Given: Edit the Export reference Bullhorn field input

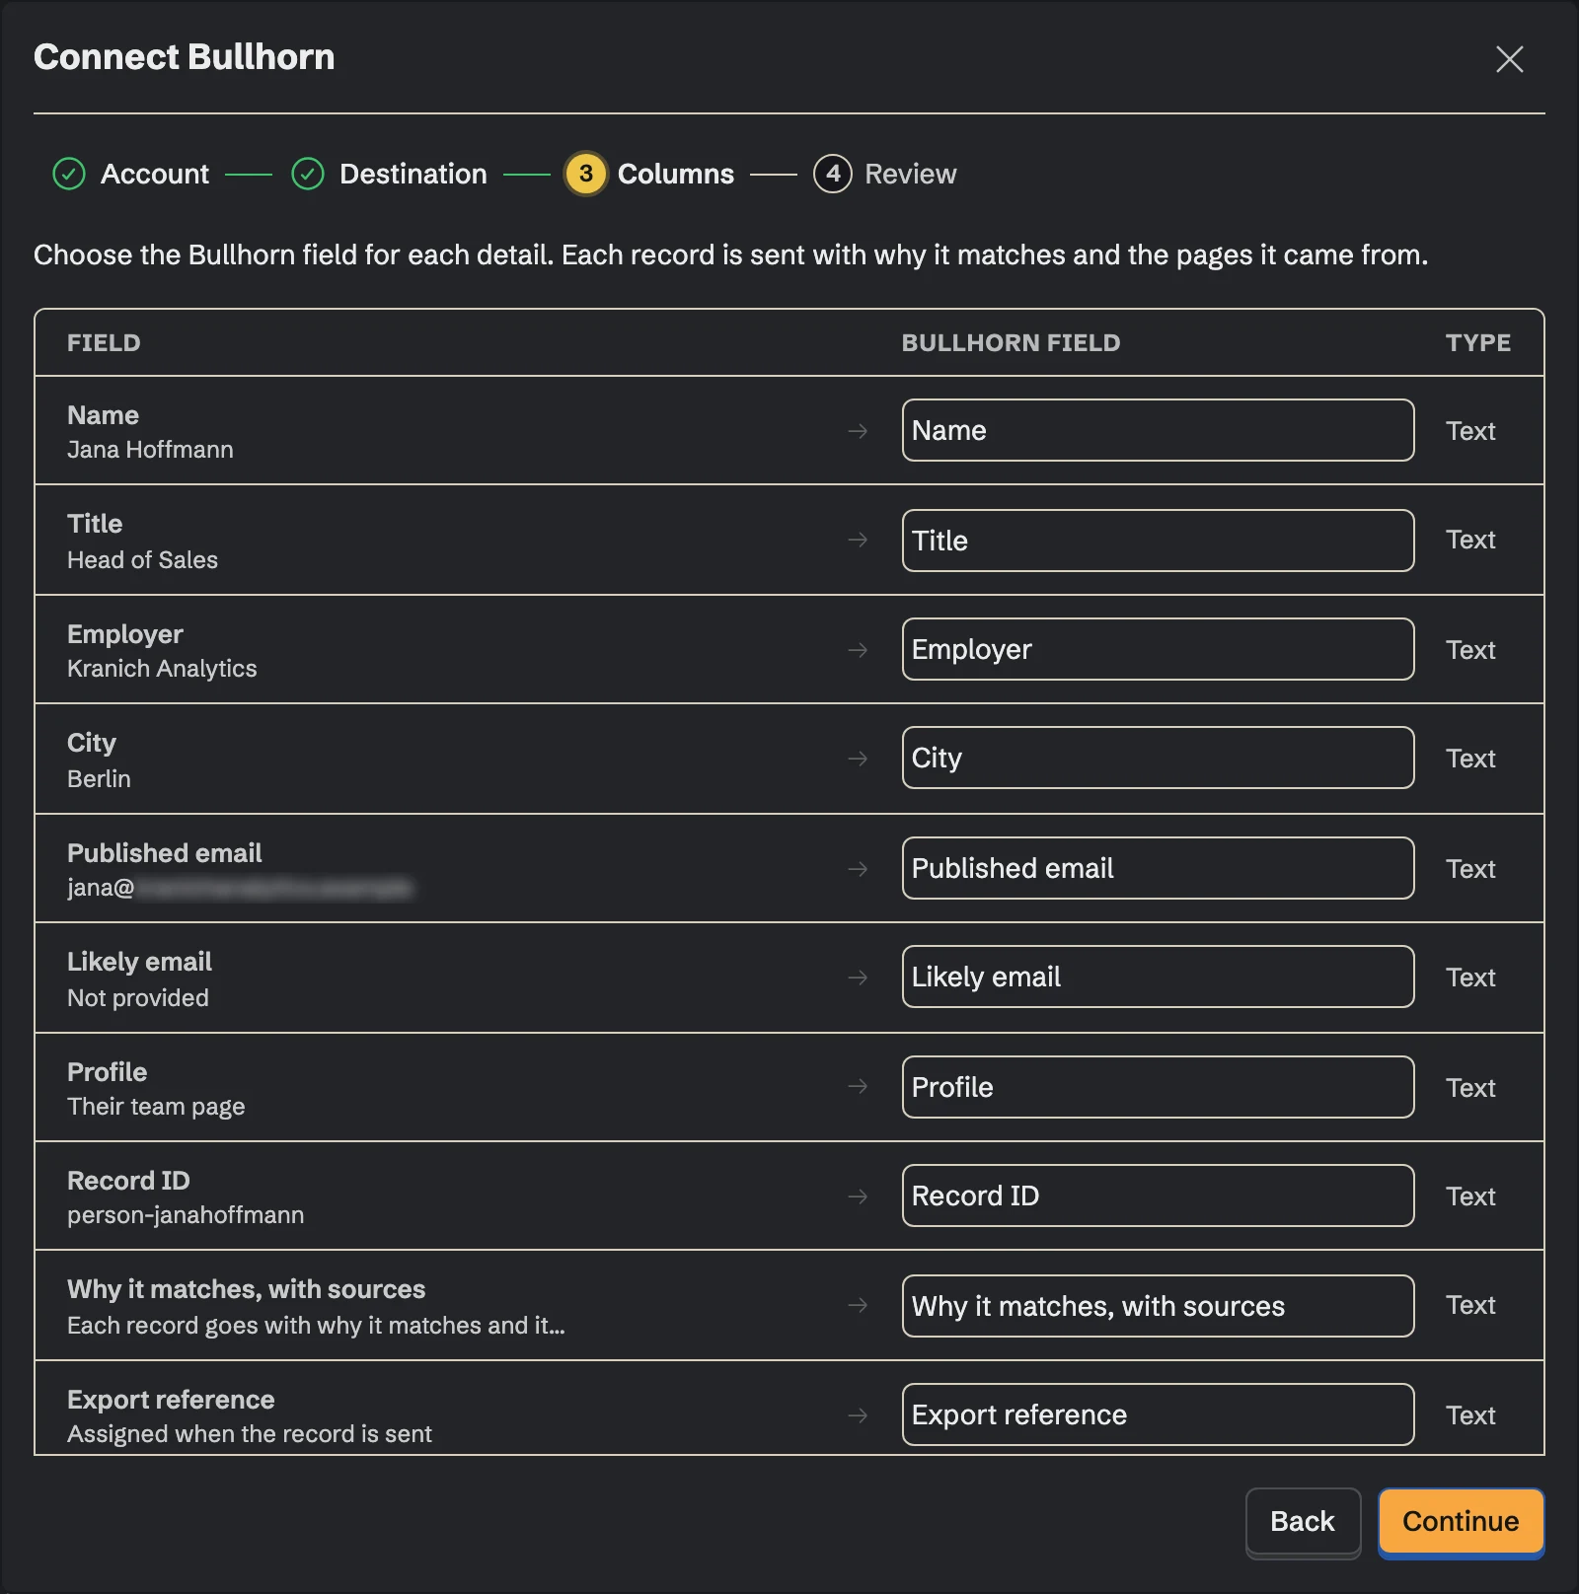Looking at the screenshot, I should coord(1158,1414).
